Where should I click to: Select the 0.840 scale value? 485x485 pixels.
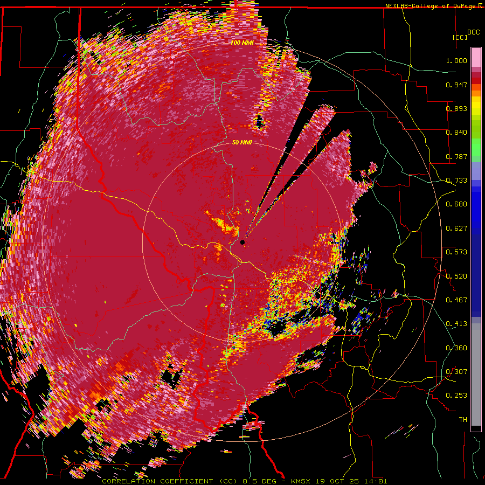point(456,133)
